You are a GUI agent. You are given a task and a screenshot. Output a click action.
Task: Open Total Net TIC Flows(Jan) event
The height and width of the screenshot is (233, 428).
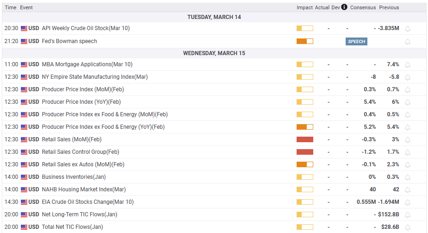tap(72, 227)
